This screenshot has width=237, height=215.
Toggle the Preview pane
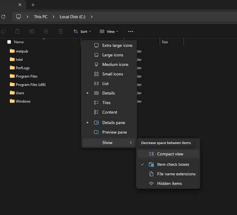(109, 132)
